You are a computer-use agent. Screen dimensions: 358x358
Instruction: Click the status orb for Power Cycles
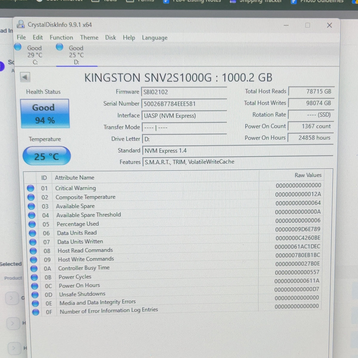pos(34,277)
